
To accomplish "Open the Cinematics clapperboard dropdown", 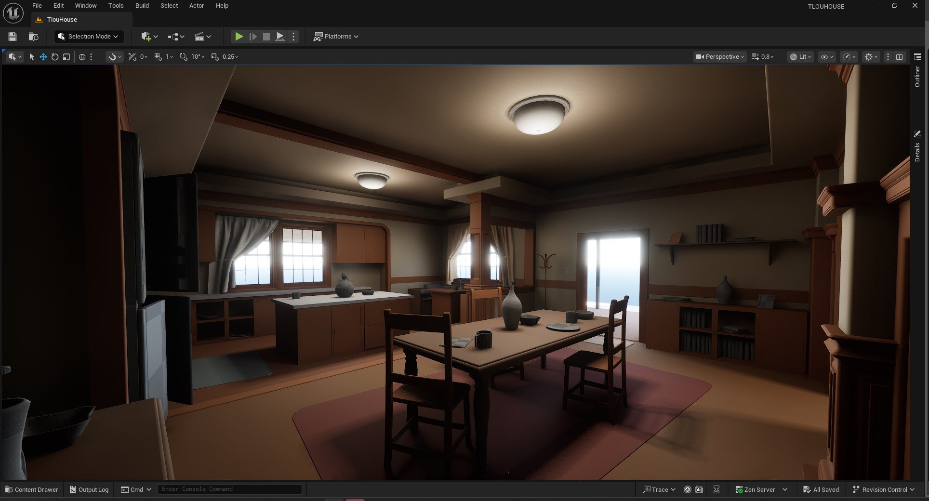I will click(x=202, y=37).
